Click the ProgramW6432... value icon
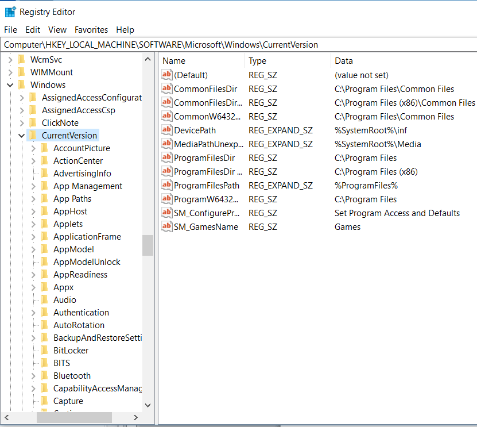 point(166,199)
